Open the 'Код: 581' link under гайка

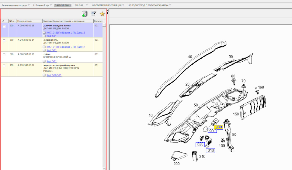[x=51, y=61]
